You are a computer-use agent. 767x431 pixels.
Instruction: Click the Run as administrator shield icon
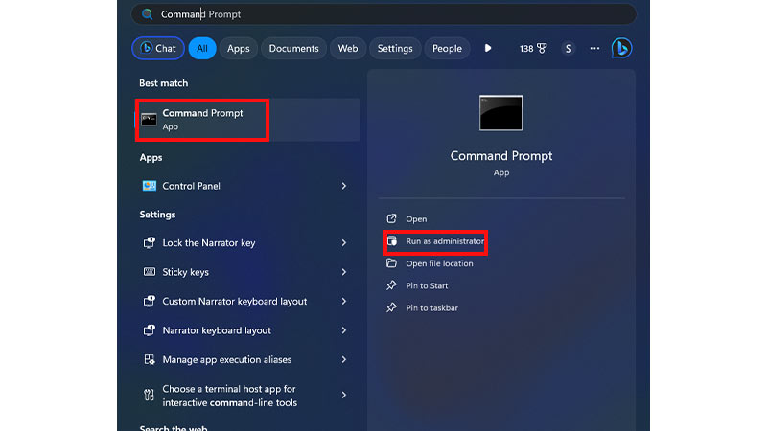click(x=392, y=241)
